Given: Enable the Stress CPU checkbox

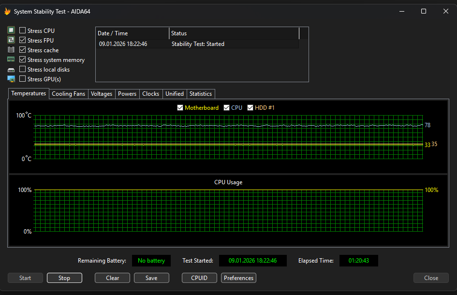Looking at the screenshot, I should tap(22, 30).
